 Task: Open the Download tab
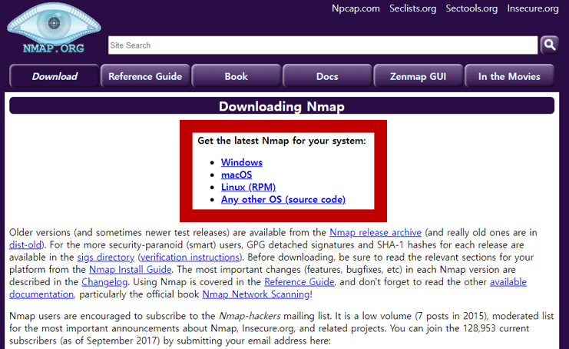click(x=55, y=76)
